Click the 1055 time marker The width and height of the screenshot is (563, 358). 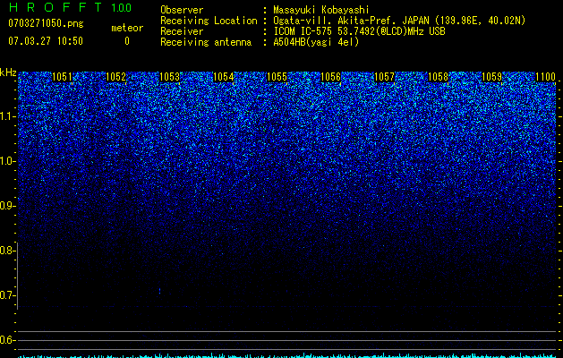pyautogui.click(x=277, y=77)
